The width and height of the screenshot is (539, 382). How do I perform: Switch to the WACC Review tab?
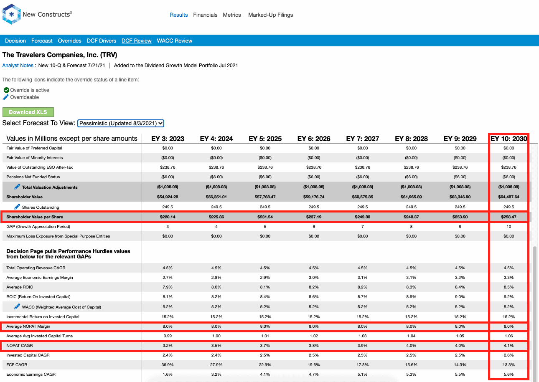coord(175,40)
